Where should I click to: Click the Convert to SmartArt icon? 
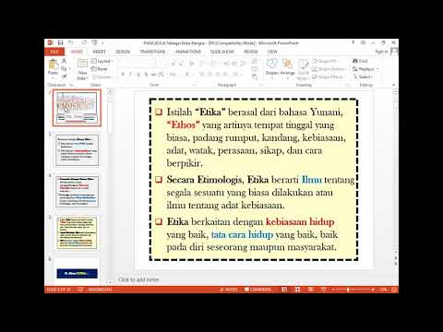tap(255, 77)
